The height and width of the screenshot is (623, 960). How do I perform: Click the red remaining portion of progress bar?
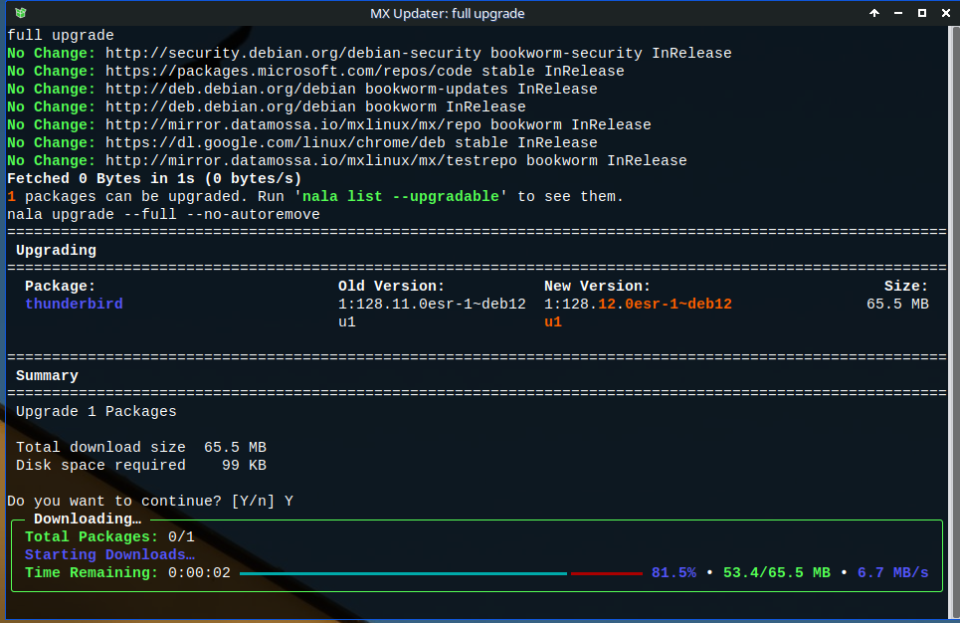point(607,573)
